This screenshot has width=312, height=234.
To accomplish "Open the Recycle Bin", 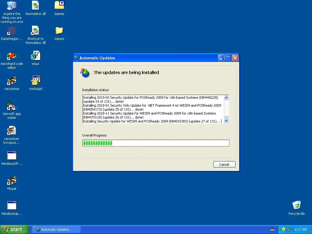I will point(297,208).
